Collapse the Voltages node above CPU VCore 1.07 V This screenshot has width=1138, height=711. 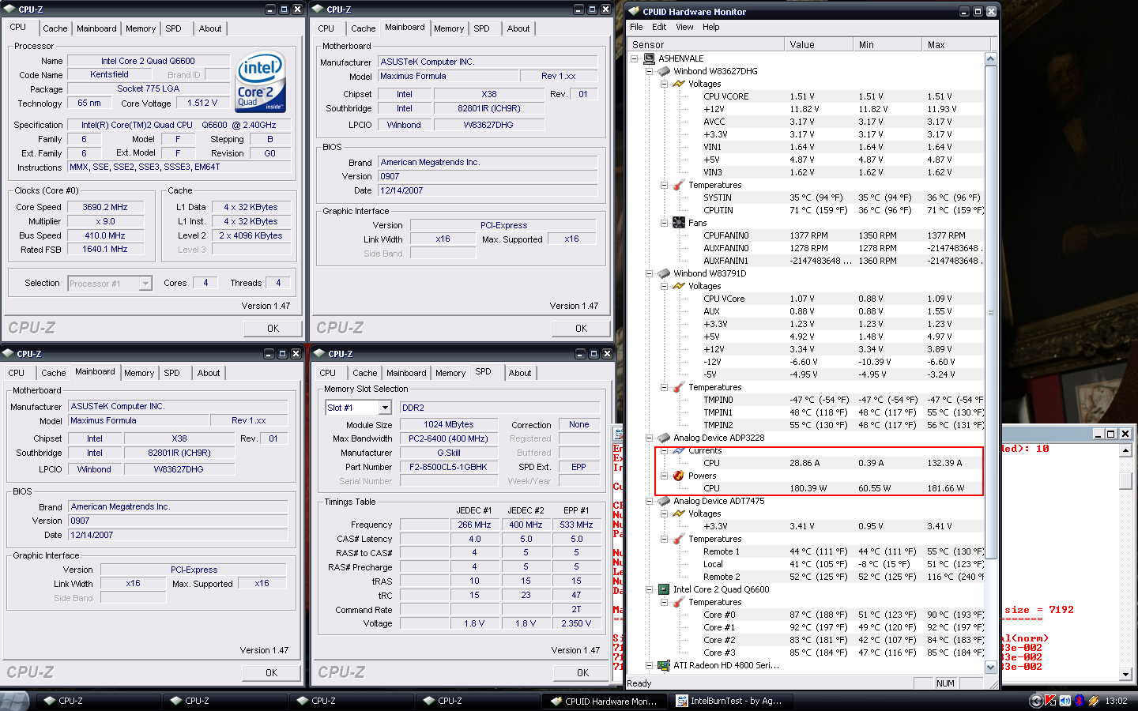pyautogui.click(x=664, y=286)
